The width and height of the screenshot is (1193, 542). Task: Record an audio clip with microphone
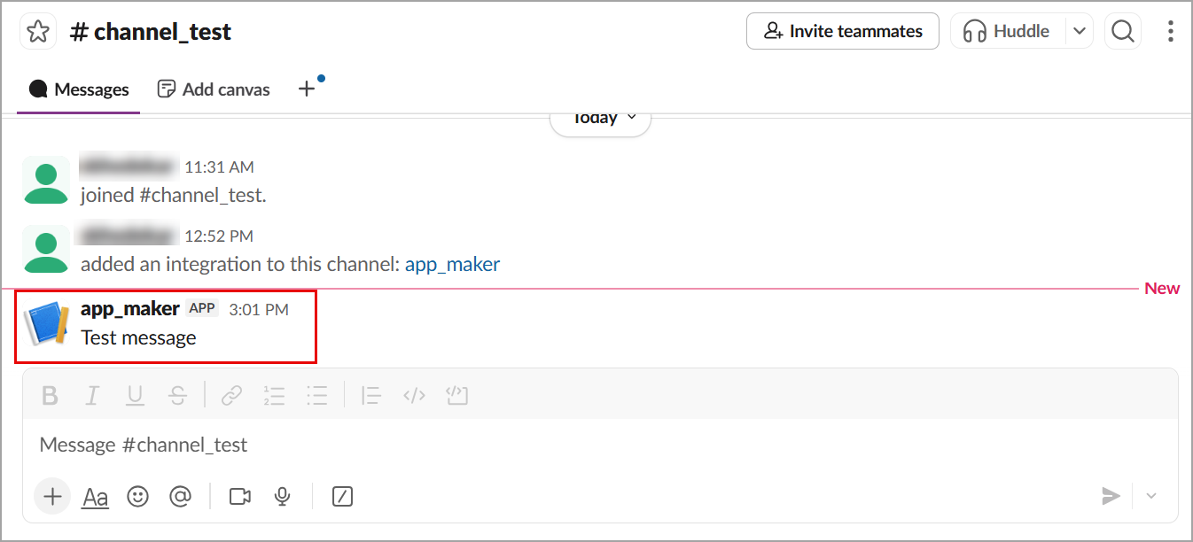(283, 497)
